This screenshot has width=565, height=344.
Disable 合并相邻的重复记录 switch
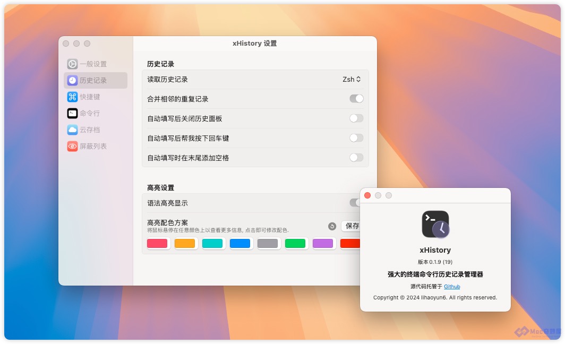pyautogui.click(x=356, y=99)
